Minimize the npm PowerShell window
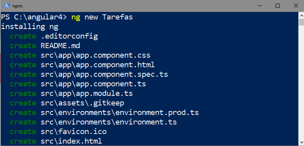 260,6
